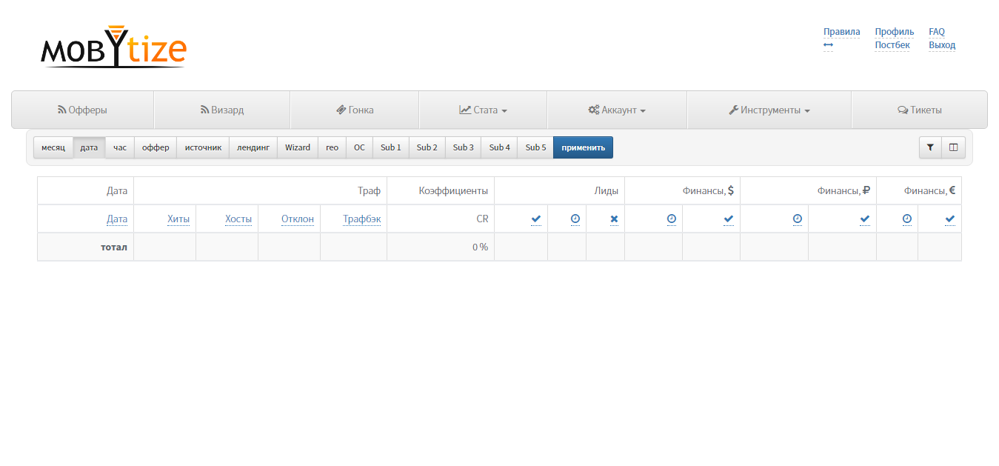999x466 pixels.
Task: Sort table by Хиты column
Action: (178, 219)
